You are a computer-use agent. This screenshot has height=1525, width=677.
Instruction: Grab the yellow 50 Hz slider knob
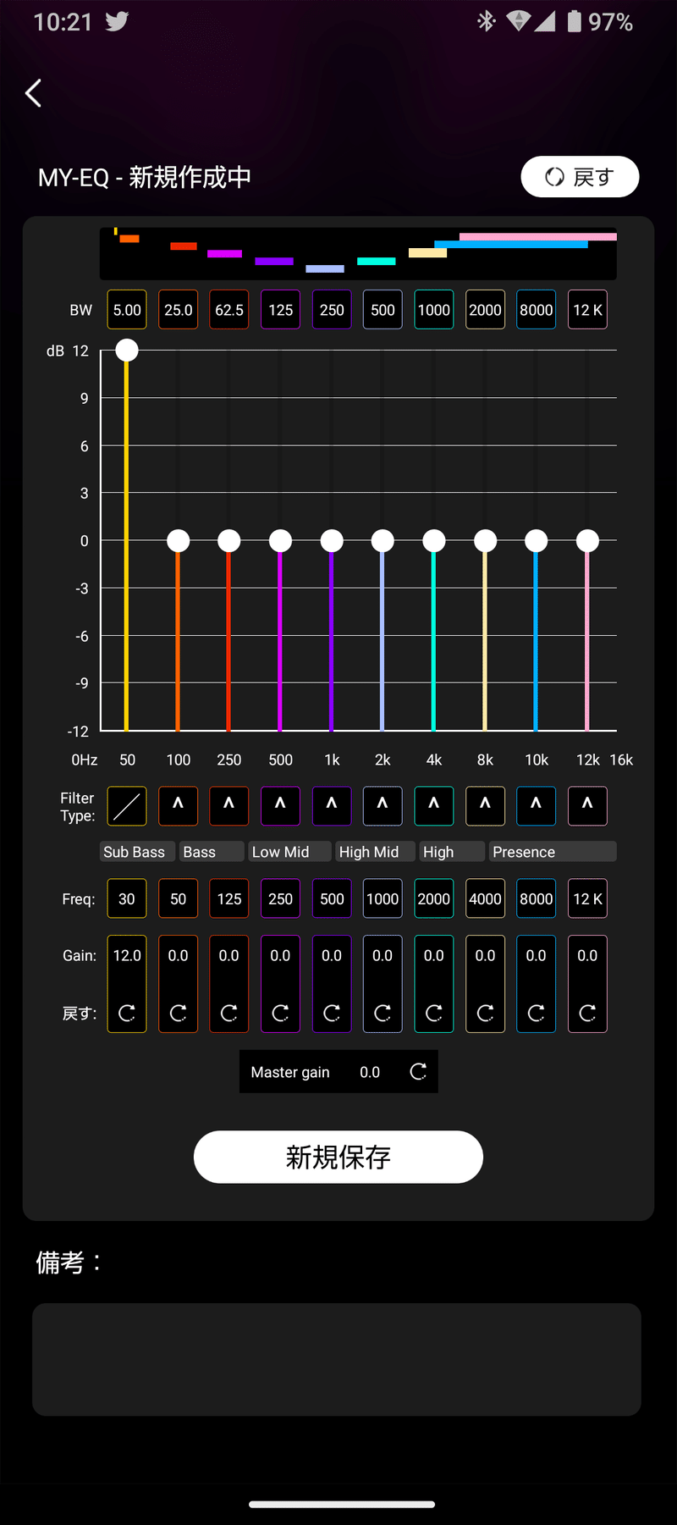127,350
